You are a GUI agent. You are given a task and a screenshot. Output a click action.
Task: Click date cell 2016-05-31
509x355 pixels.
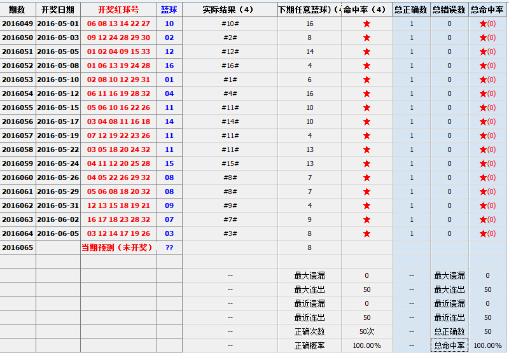click(58, 205)
